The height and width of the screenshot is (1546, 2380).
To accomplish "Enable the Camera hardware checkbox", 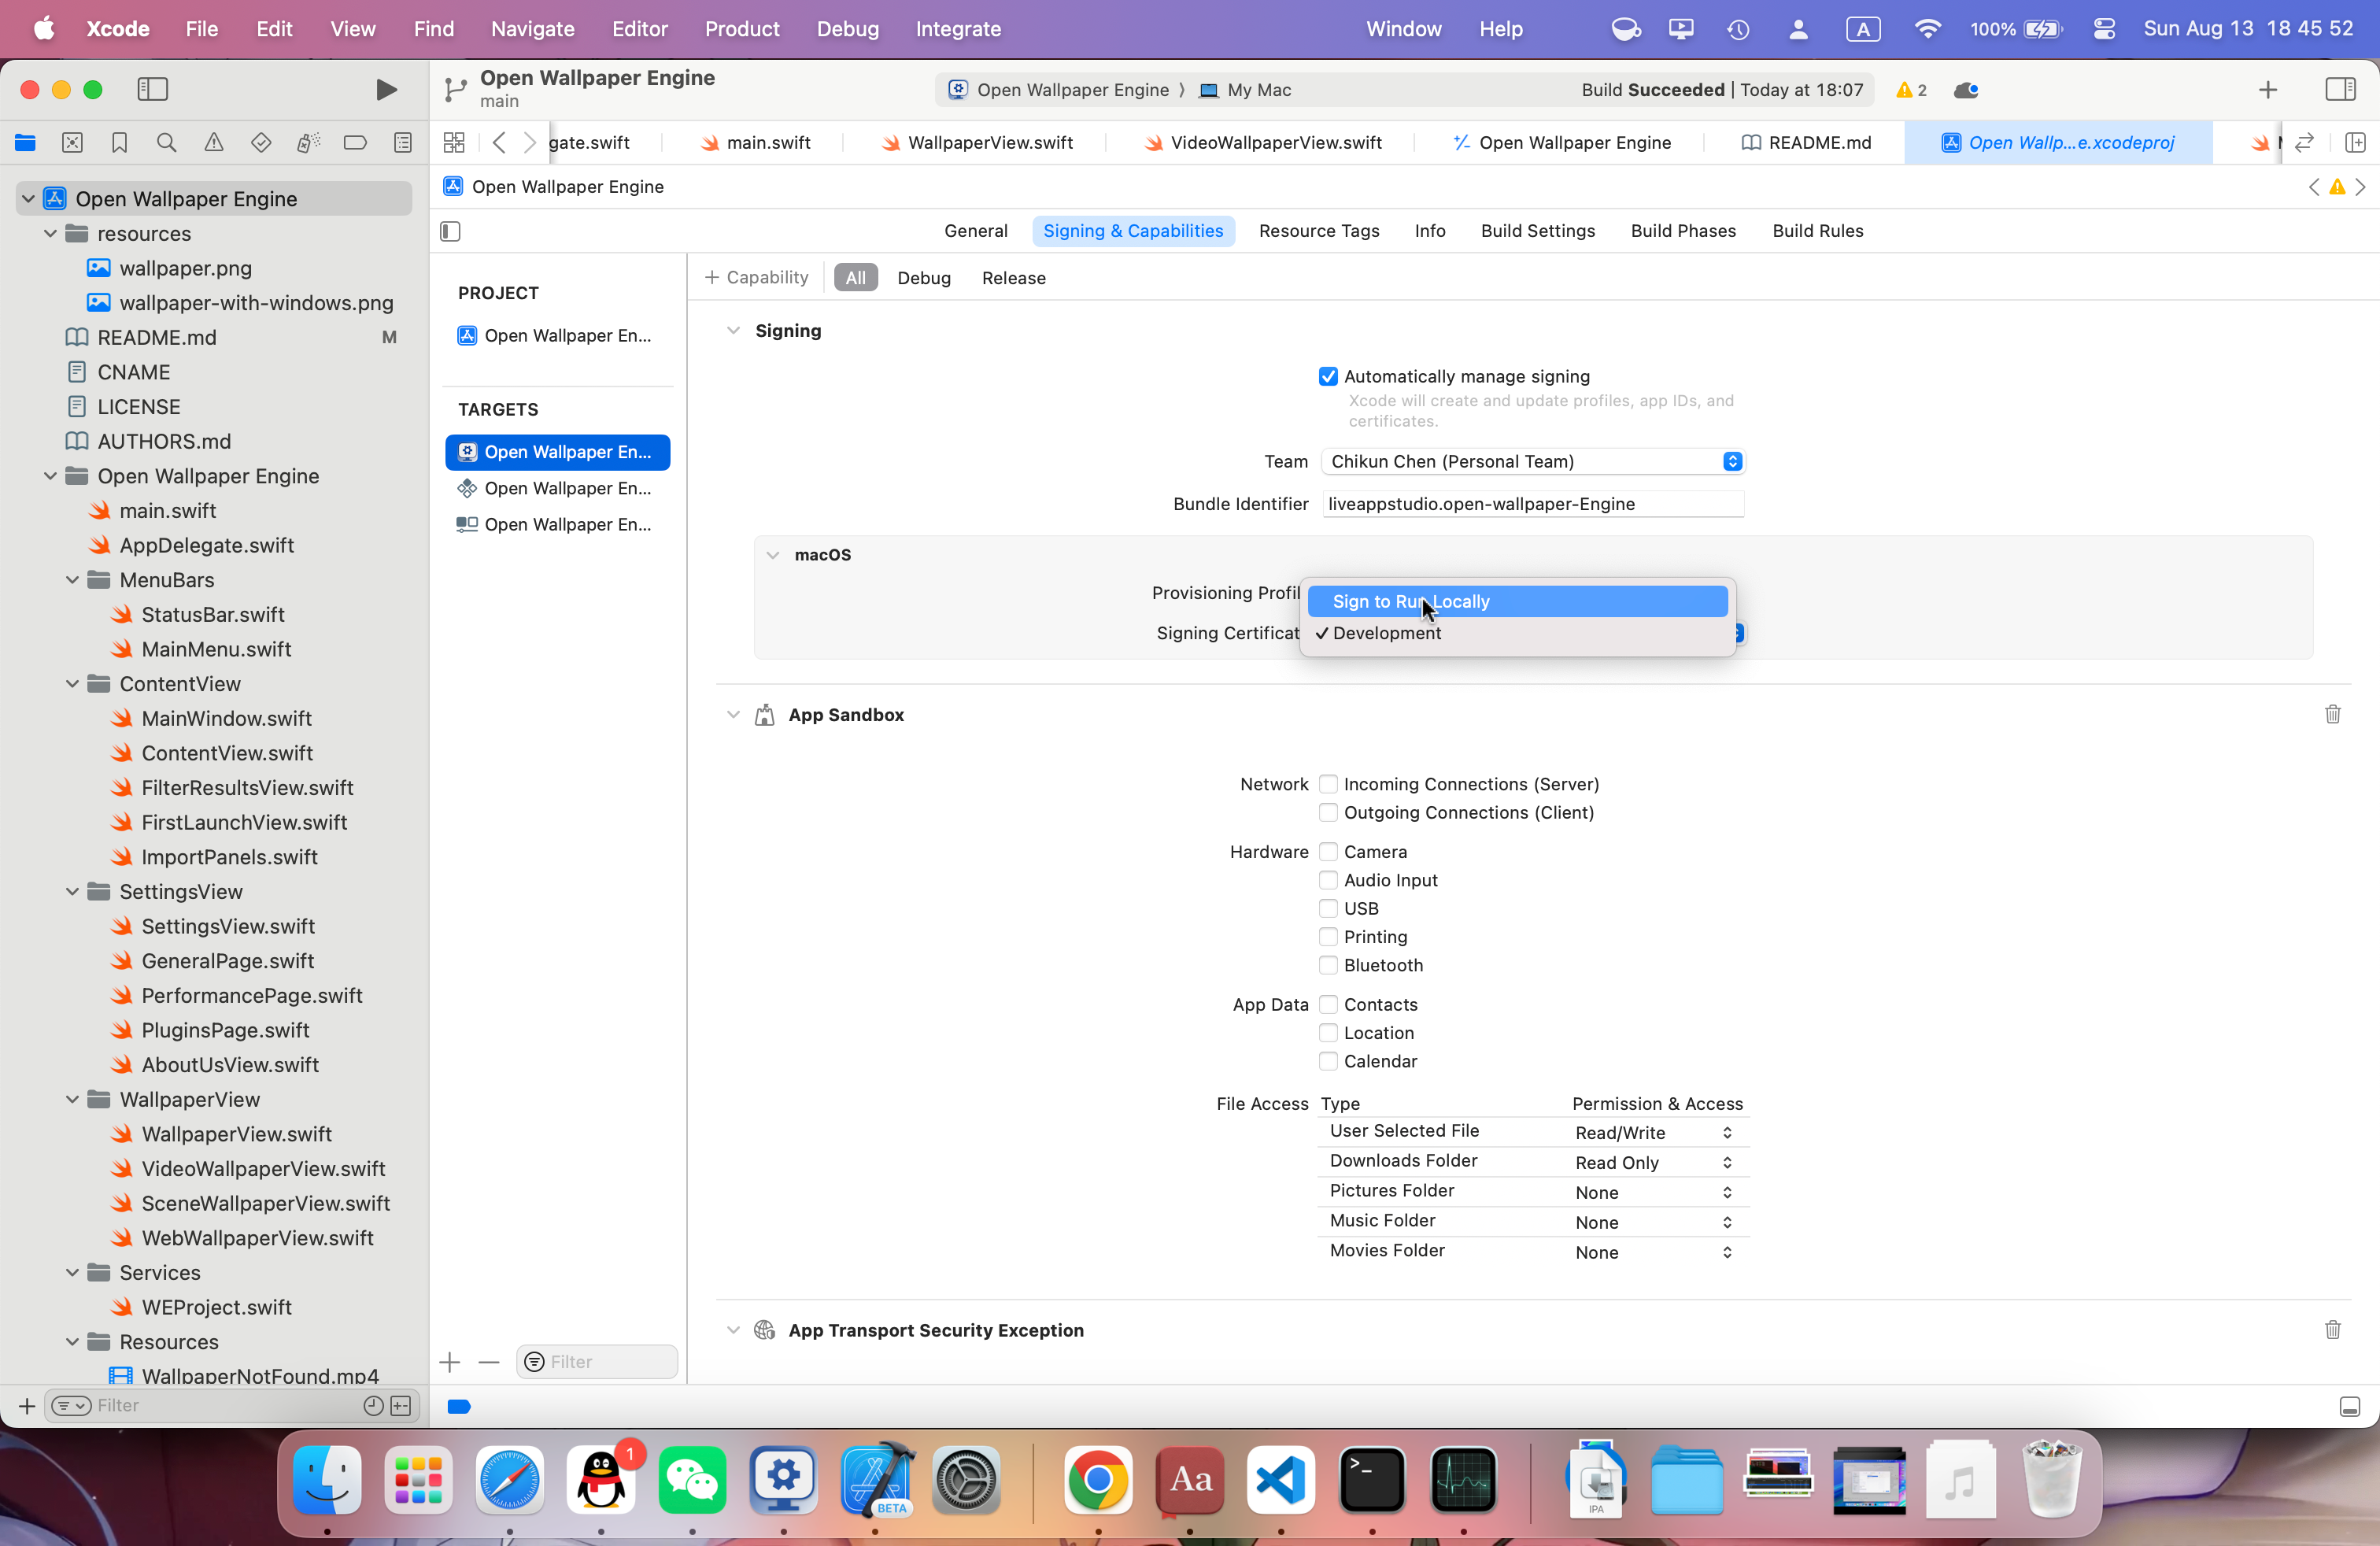I will 1328,852.
